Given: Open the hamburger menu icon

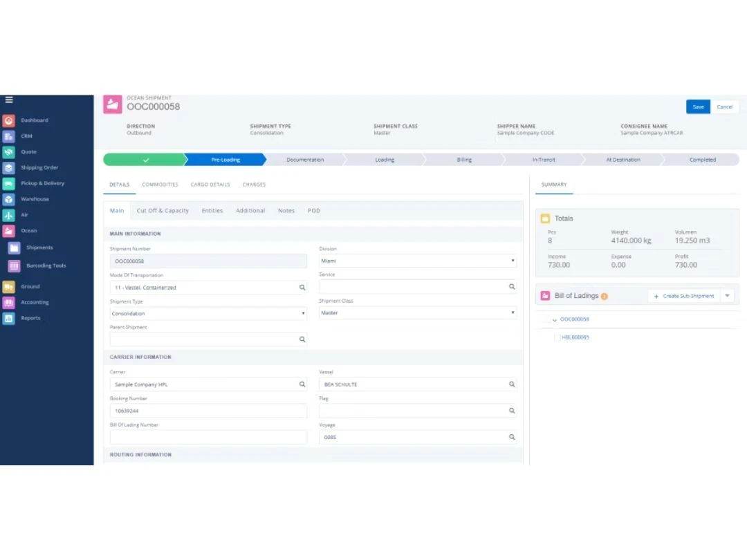Looking at the screenshot, I should [x=9, y=100].
